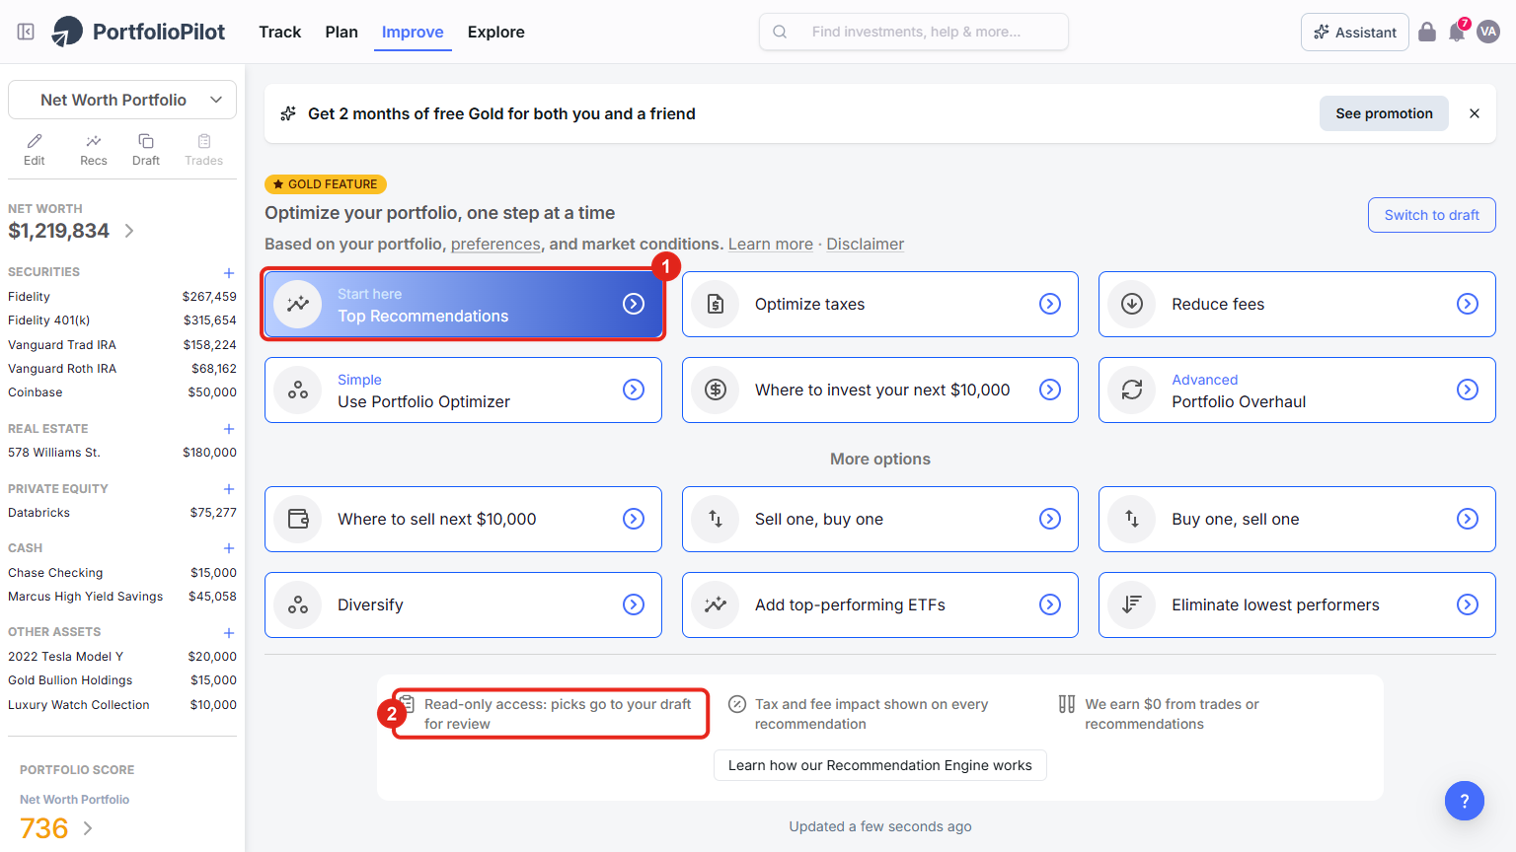Open the Draft icon in sidebar
The width and height of the screenshot is (1516, 852).
click(x=146, y=150)
